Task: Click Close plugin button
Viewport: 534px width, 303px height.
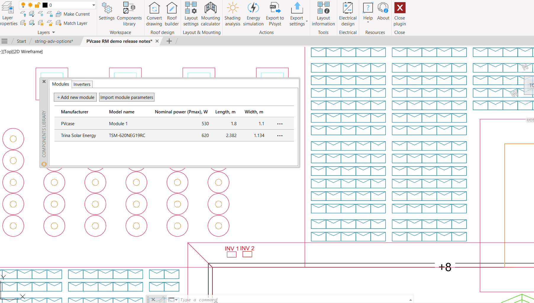Action: click(400, 14)
